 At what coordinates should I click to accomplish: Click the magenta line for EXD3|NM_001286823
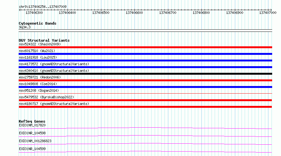[x=145, y=144]
